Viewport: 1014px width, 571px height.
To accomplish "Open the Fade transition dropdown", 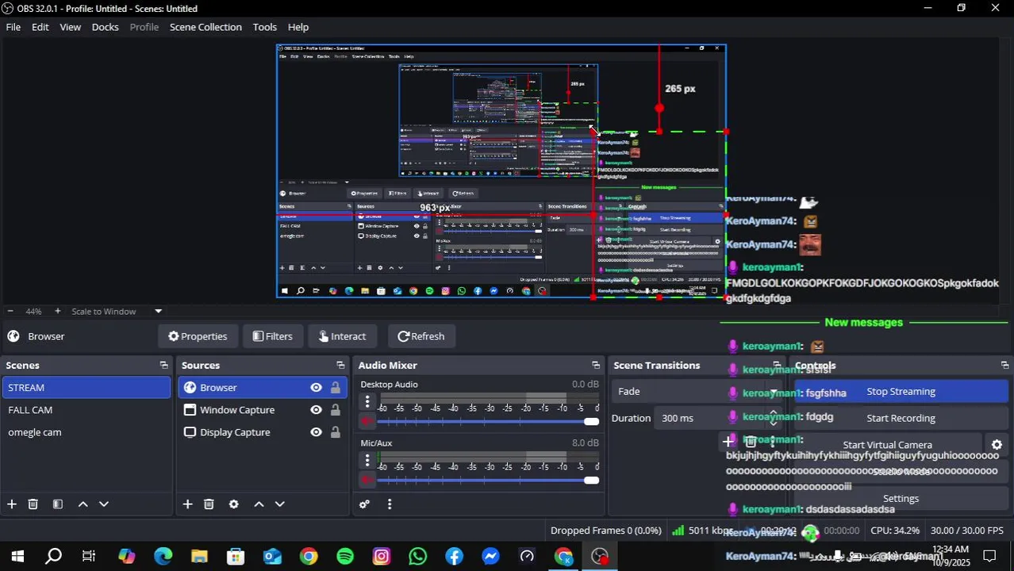I will [696, 392].
